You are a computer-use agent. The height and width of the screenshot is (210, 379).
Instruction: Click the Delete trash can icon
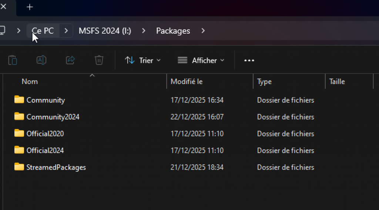(x=99, y=60)
